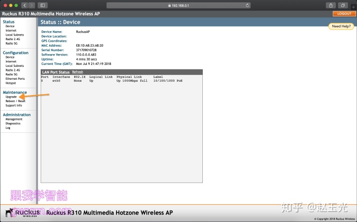Go forward with Safari's forward arrow
This screenshot has height=222, width=357.
(32, 5)
